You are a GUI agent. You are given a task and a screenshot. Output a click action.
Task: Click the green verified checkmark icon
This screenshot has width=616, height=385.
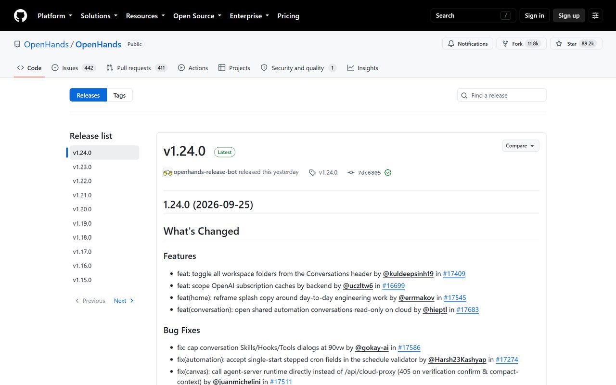click(388, 172)
